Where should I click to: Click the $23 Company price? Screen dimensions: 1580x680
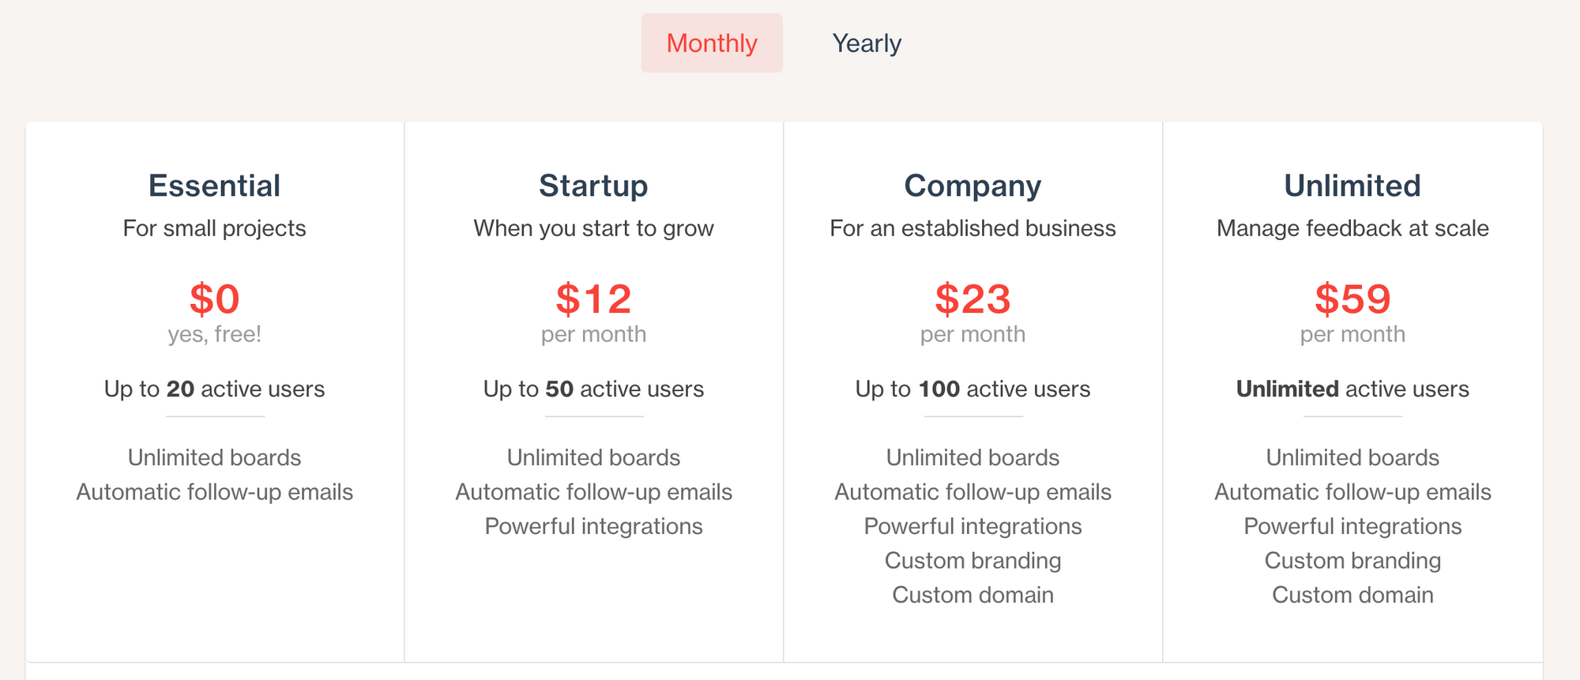coord(972,299)
